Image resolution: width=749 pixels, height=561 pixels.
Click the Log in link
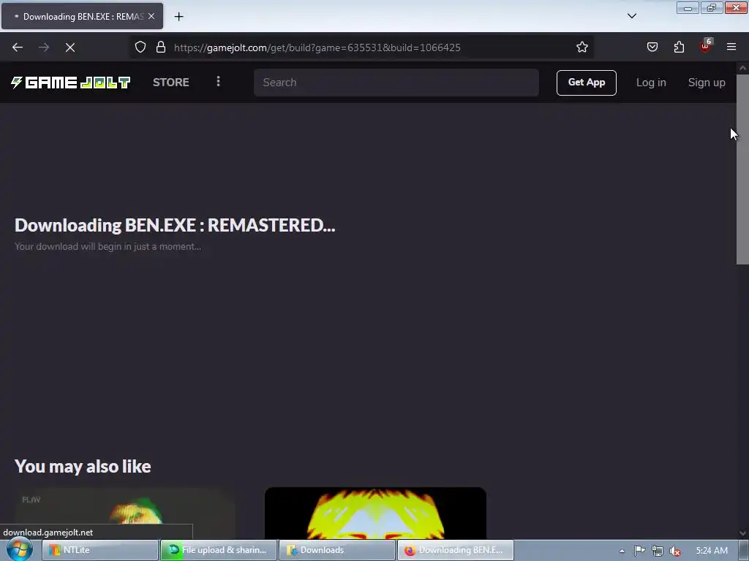coord(650,83)
